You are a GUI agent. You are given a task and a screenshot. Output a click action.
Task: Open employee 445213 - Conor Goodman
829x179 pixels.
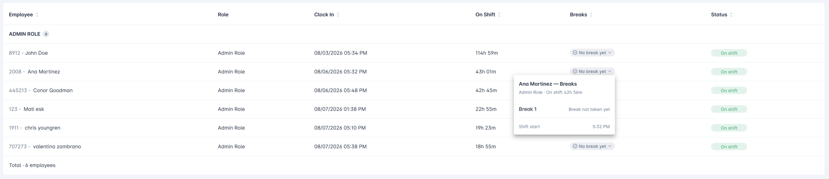tap(41, 90)
